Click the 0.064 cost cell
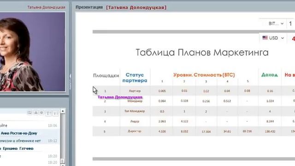Viewport: 295px width, 166px height. tap(162, 101)
